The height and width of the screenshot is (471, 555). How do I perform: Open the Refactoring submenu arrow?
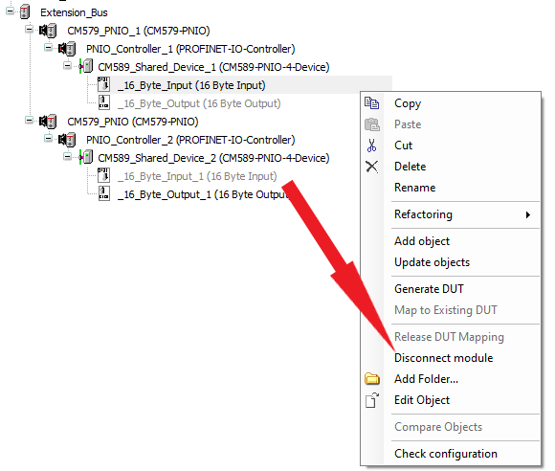[528, 214]
